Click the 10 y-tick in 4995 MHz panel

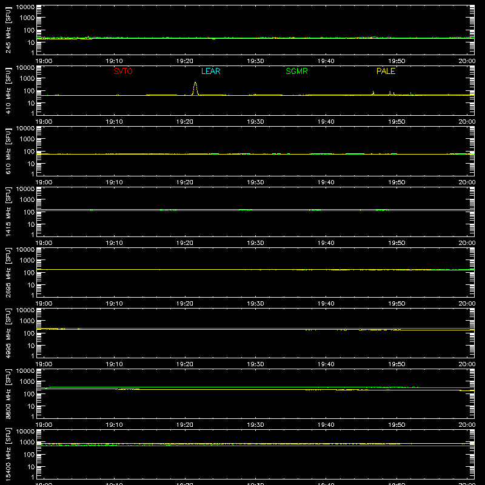[x=31, y=346]
